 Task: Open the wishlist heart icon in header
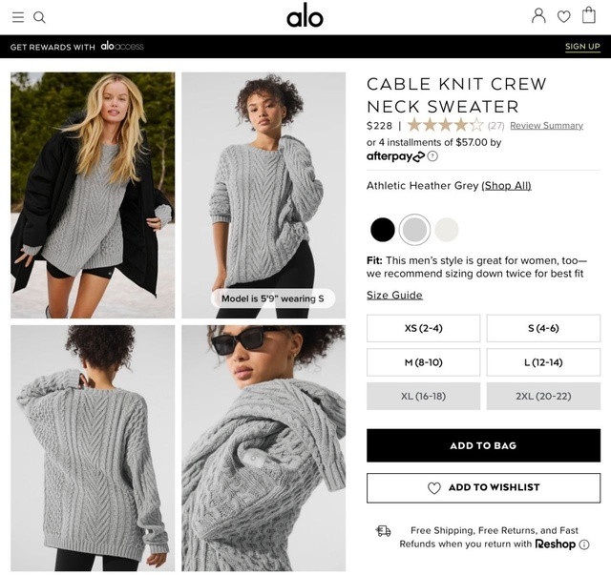pyautogui.click(x=563, y=17)
